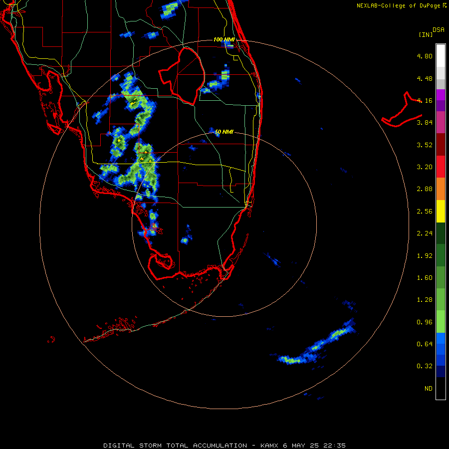Click the 2.88 legend value

point(425,189)
